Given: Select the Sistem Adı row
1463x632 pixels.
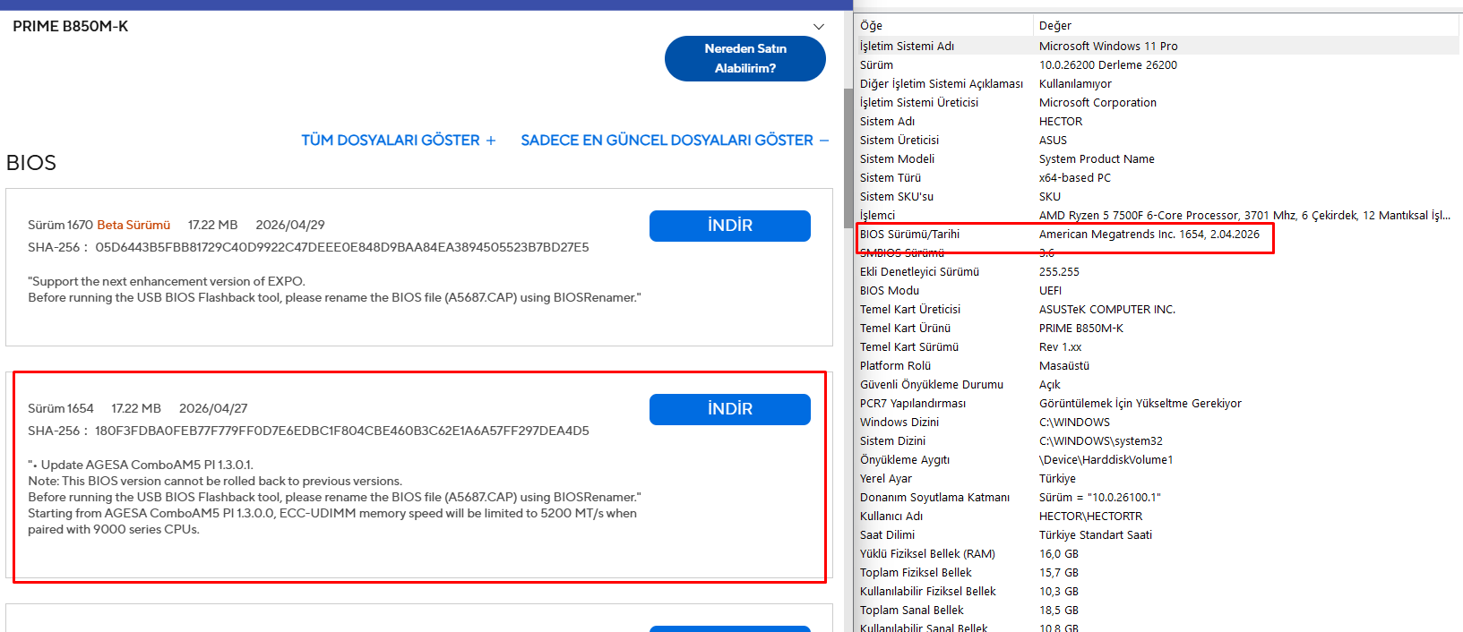Looking at the screenshot, I should (x=1157, y=121).
